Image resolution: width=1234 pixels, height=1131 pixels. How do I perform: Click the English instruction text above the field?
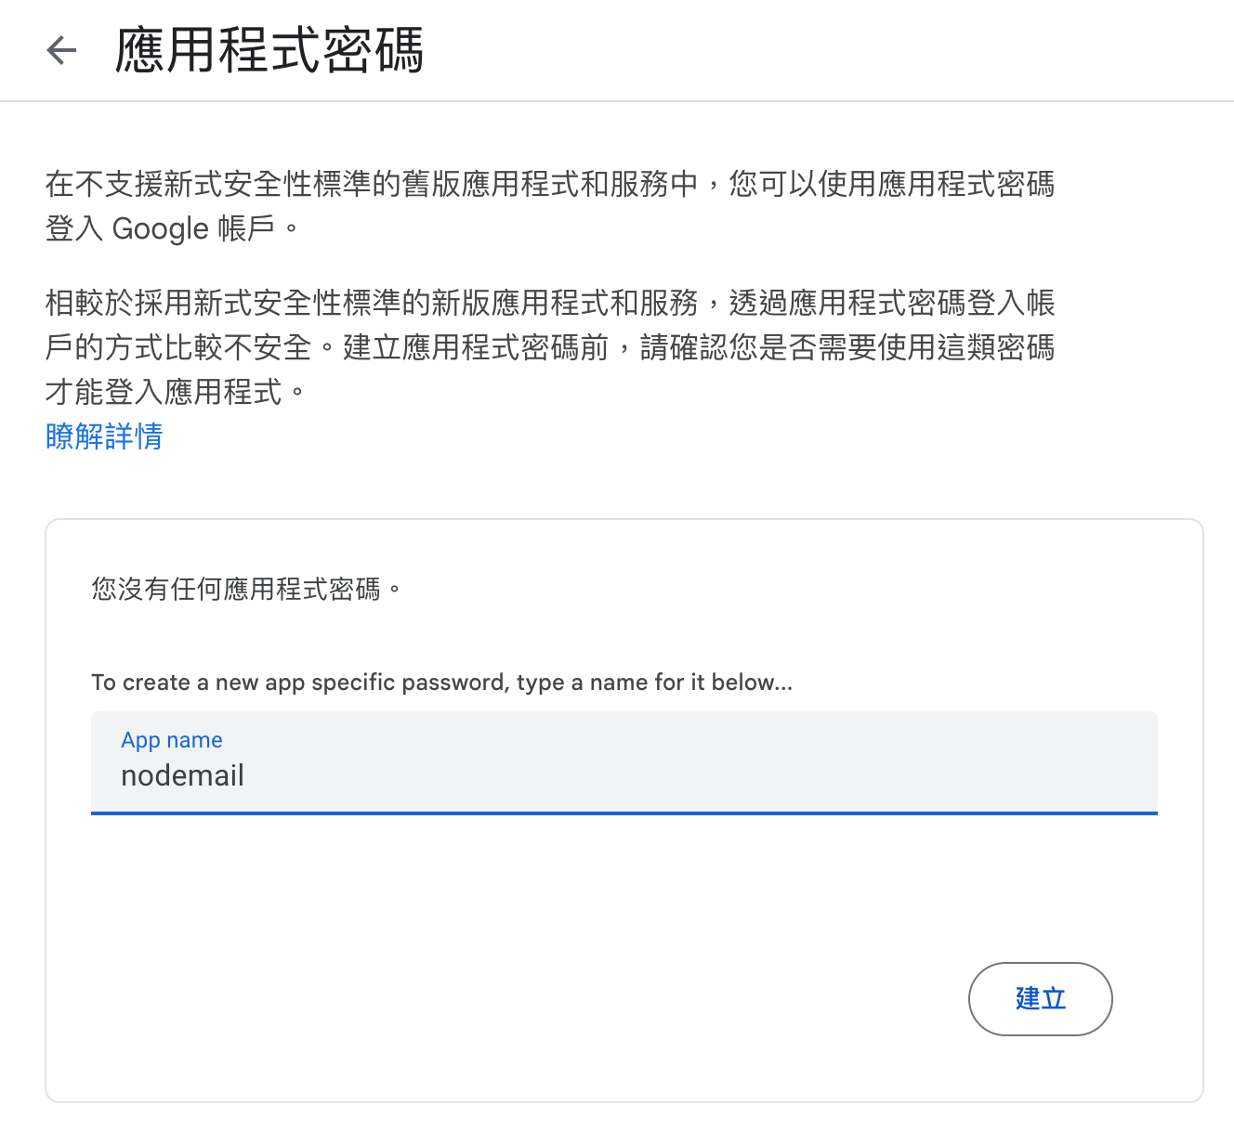(x=441, y=682)
